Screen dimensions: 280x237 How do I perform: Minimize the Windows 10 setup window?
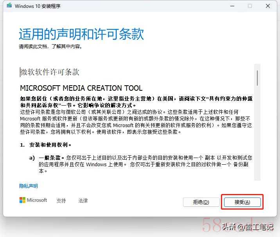[232, 6]
